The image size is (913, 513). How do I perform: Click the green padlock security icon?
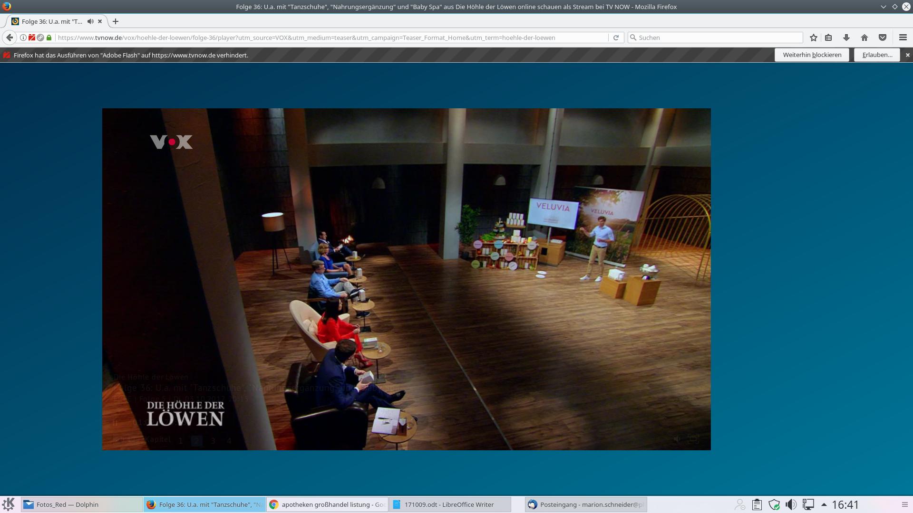[49, 38]
